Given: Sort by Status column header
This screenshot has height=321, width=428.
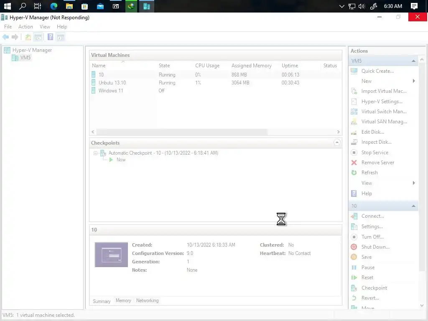Looking at the screenshot, I should point(330,66).
